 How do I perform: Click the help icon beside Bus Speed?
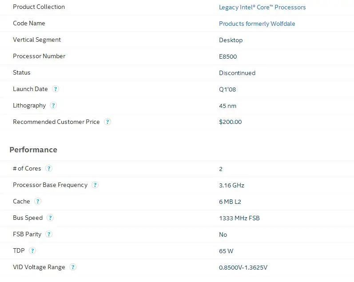click(51, 218)
